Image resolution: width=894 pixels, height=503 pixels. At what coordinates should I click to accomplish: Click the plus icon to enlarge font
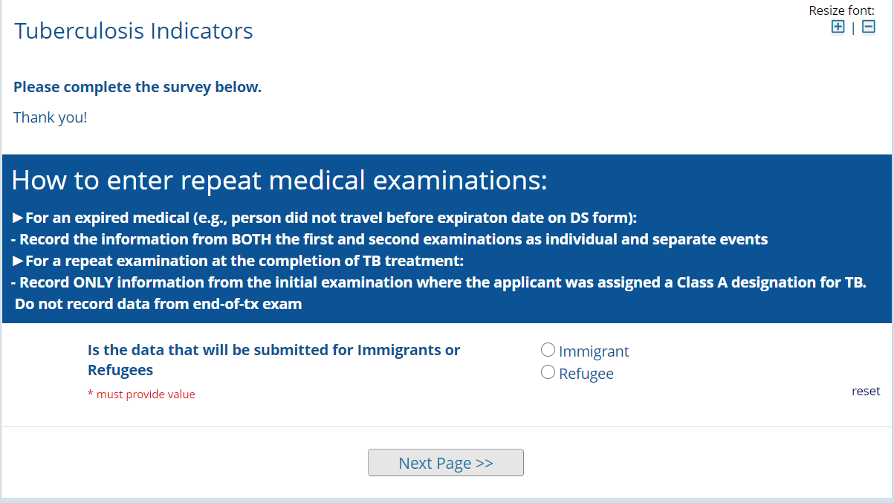click(x=838, y=27)
